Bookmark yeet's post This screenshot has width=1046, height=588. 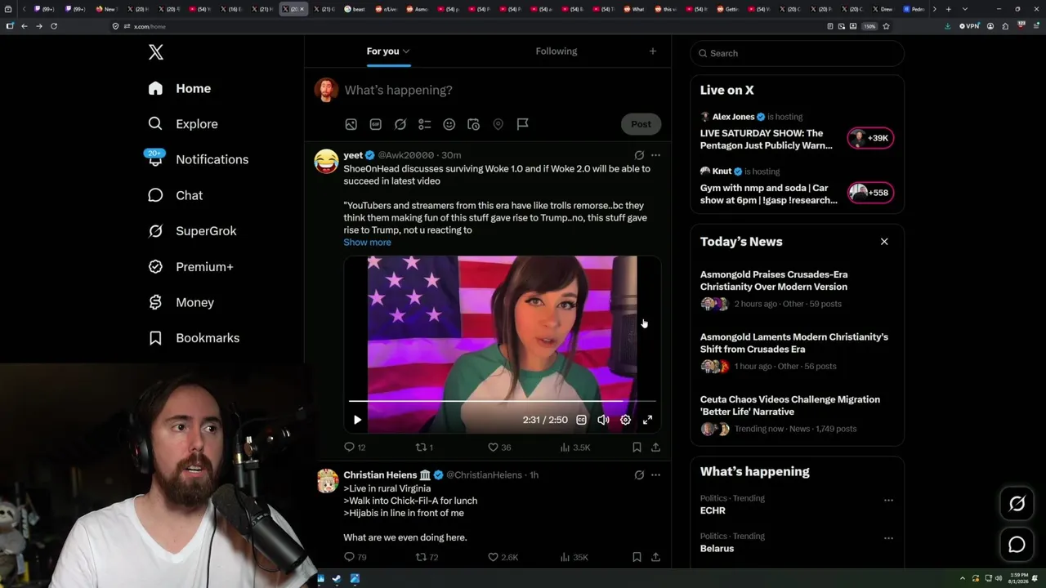637,448
